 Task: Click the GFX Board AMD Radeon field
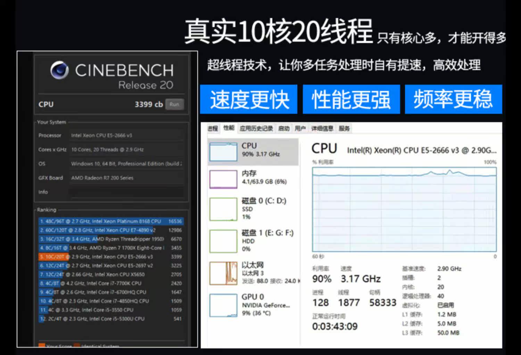pos(126,178)
